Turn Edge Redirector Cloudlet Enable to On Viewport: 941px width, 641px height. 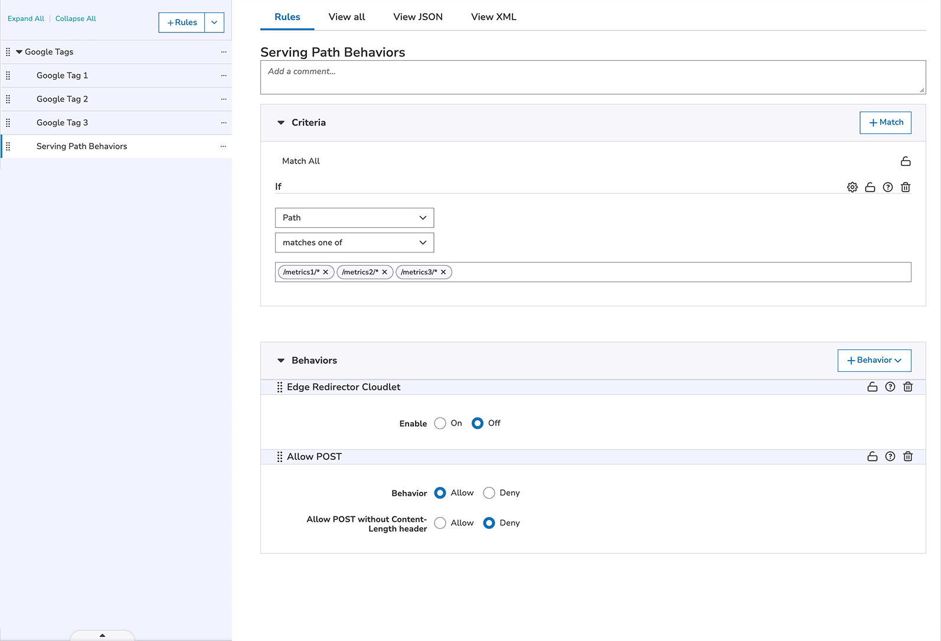[x=440, y=423]
